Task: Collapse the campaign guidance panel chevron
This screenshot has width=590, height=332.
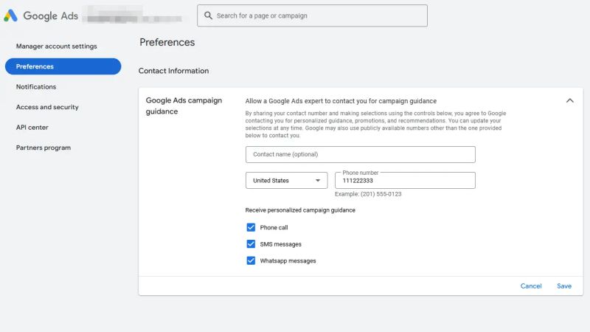Action: pos(569,100)
